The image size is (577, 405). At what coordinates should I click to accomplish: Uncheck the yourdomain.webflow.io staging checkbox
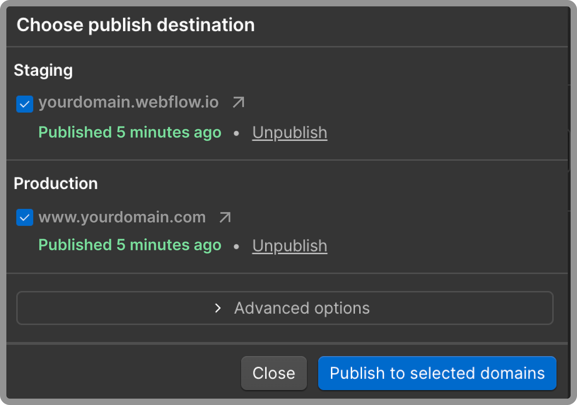coord(24,104)
